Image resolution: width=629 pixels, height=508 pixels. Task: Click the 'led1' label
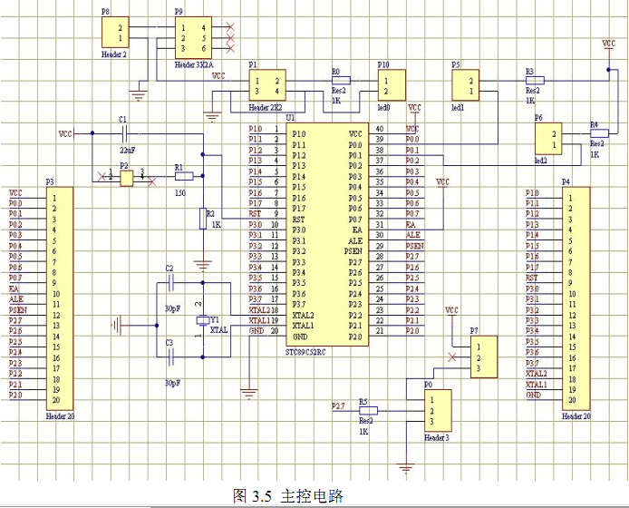click(x=458, y=107)
